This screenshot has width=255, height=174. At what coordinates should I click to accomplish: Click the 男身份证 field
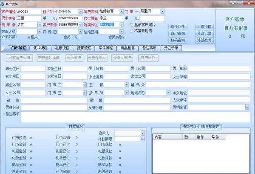pos(54,107)
